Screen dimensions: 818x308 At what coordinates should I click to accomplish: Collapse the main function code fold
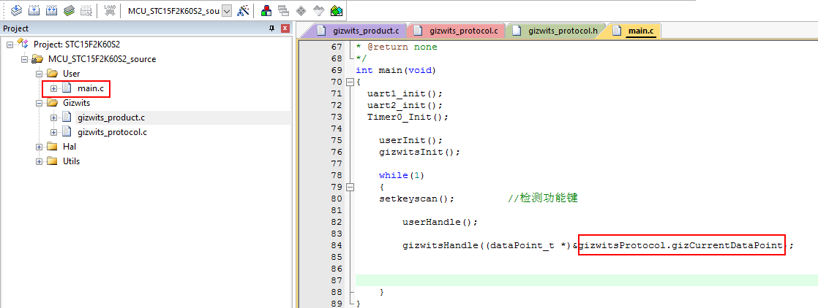[x=349, y=82]
